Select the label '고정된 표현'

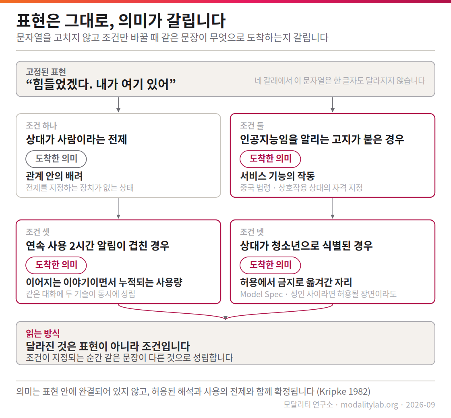pos(46,72)
